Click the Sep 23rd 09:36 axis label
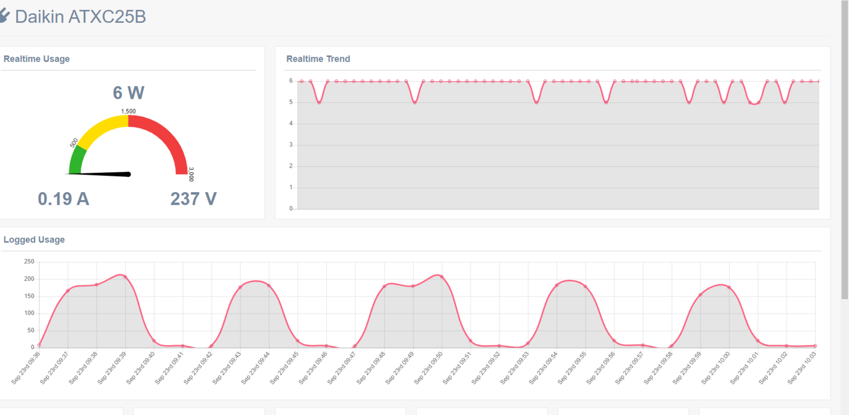Viewport: 849px width, 415px height. (26, 368)
